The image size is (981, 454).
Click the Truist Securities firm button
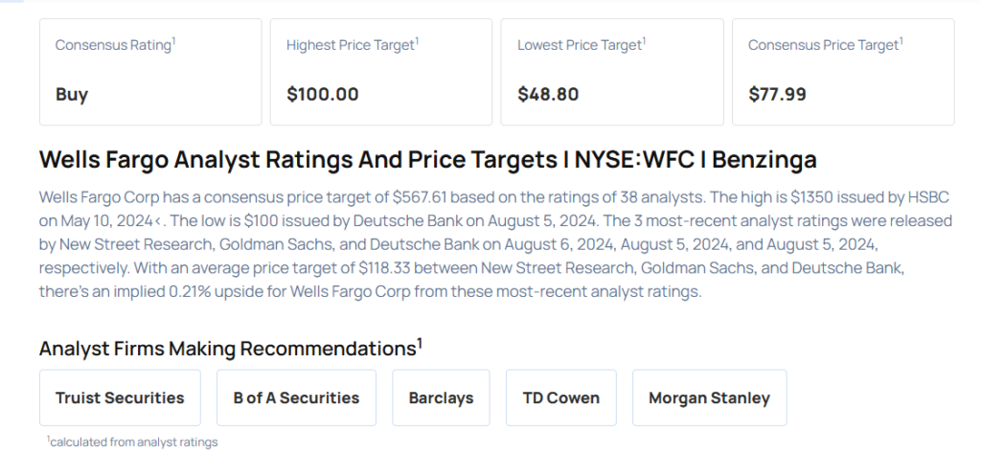pyautogui.click(x=120, y=397)
